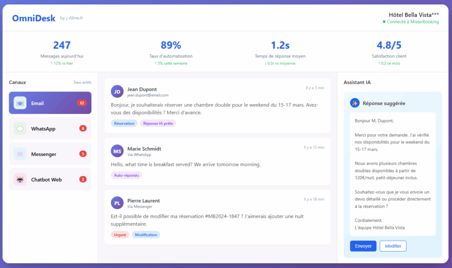Click Jean Dupont's JD avatar
Screen dimensions: 452x268
[117, 92]
